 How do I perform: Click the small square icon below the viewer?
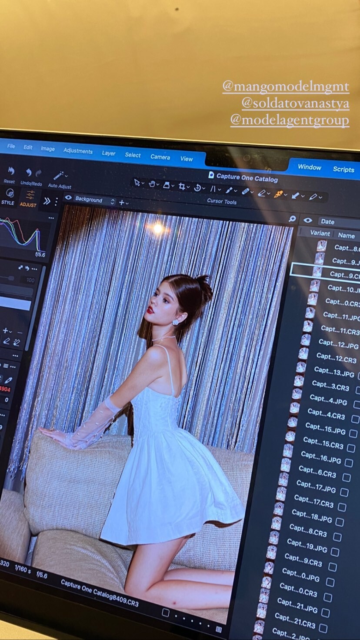pyautogui.click(x=165, y=612)
